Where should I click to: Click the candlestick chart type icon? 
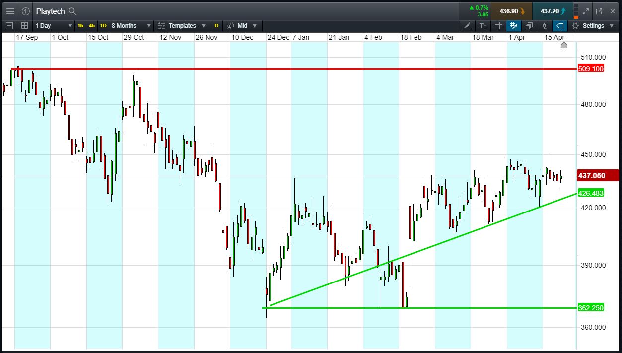coord(230,26)
